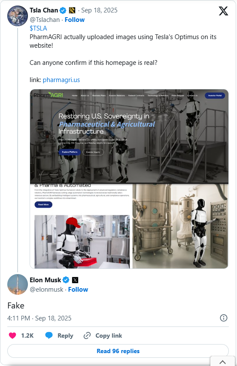Open the X logo in top corner

point(223,11)
